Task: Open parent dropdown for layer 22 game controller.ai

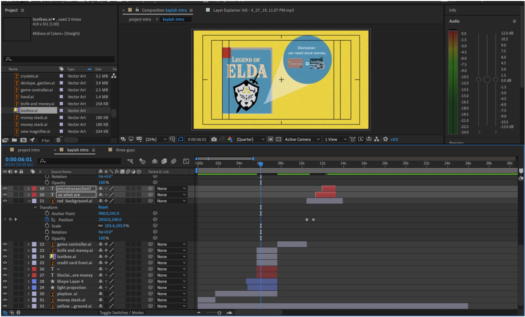Action: pos(172,244)
